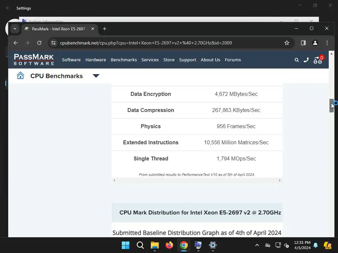The width and height of the screenshot is (338, 253).
Task: Click Submitted Baseline Distribution Graph title
Action: [x=197, y=233]
